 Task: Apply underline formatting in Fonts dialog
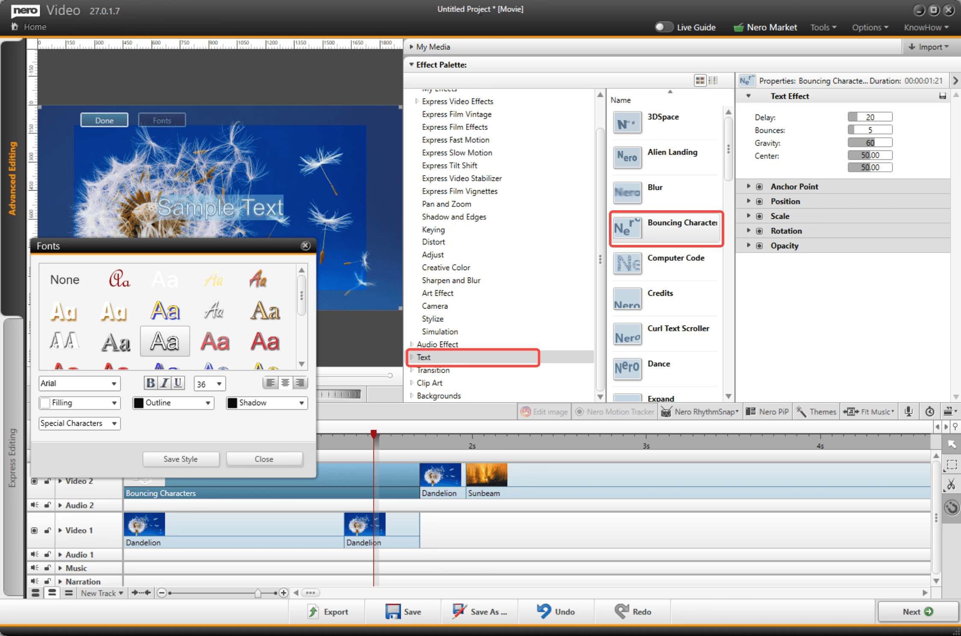point(178,383)
